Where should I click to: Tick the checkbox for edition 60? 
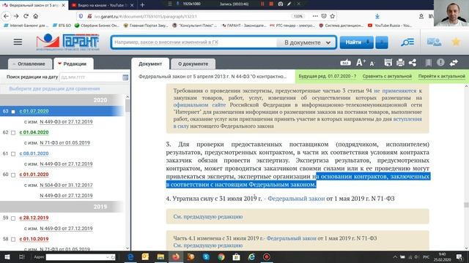coord(13,175)
